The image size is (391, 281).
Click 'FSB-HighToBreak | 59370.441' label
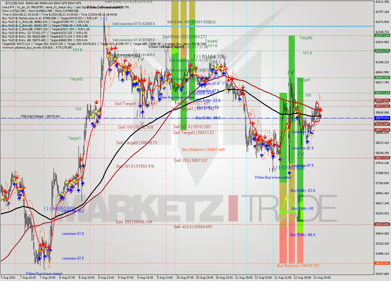pyautogui.click(x=40, y=116)
